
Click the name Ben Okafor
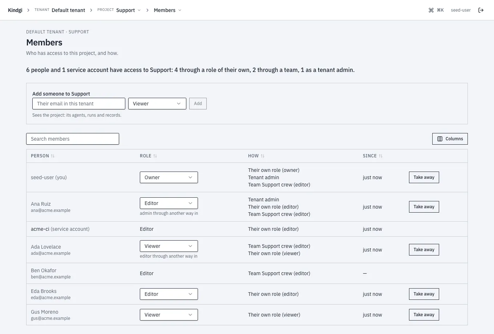[44, 270]
